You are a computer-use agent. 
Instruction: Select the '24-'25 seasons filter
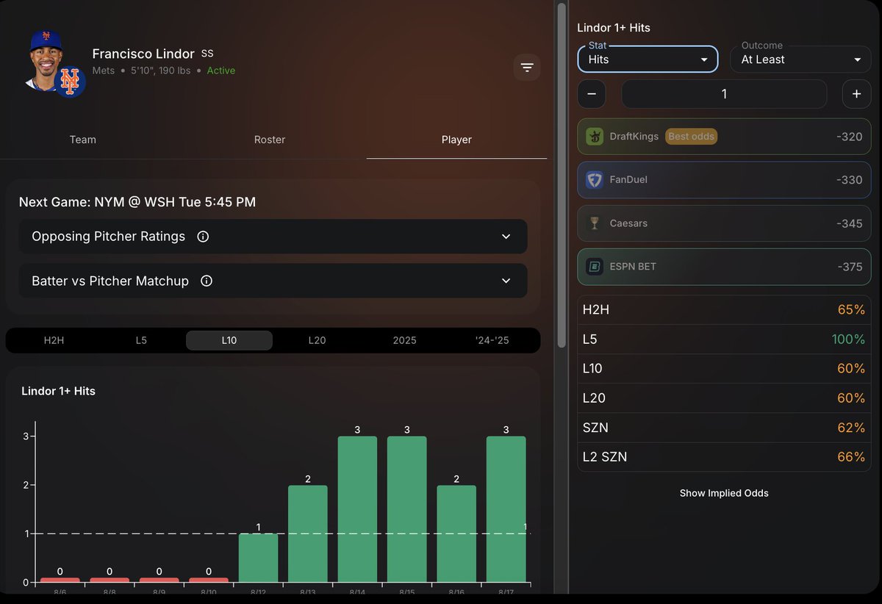point(492,340)
